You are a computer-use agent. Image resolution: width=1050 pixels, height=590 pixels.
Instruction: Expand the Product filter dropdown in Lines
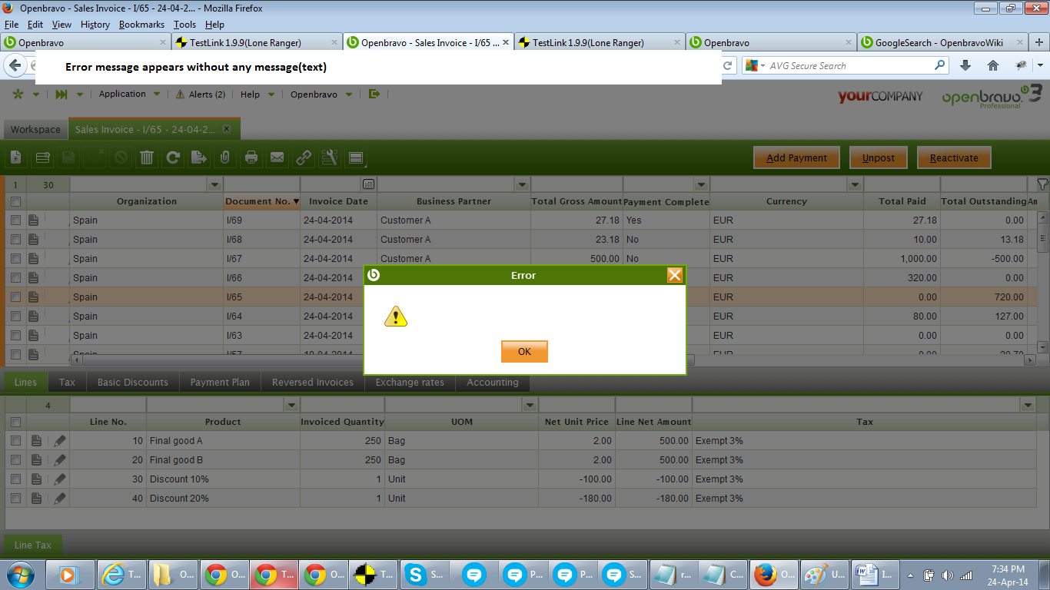pos(291,405)
